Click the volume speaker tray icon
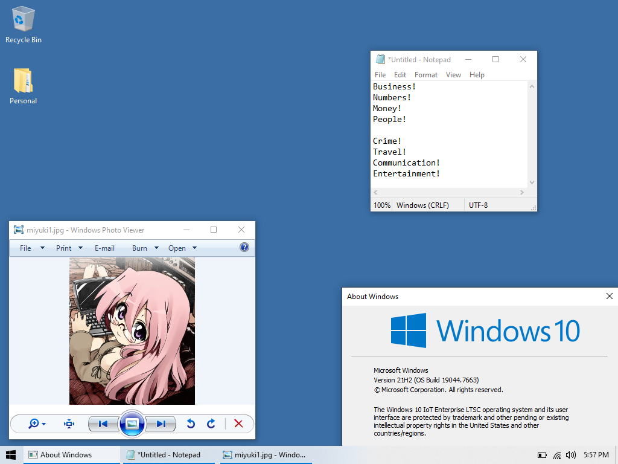618x464 pixels. click(x=570, y=455)
